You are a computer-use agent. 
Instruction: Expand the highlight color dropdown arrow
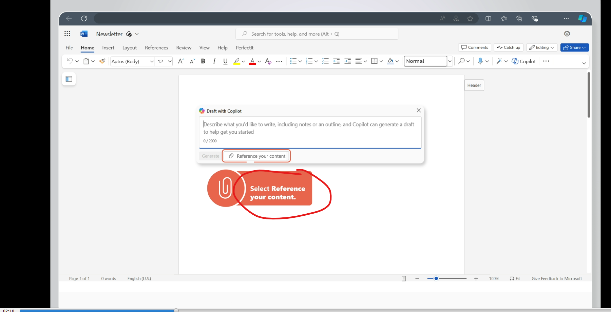(x=243, y=61)
